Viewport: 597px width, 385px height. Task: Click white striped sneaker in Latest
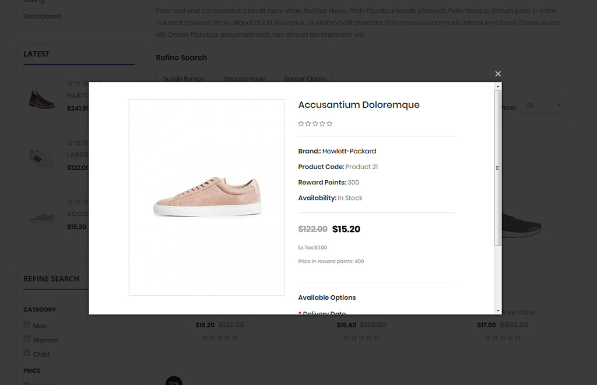42,158
